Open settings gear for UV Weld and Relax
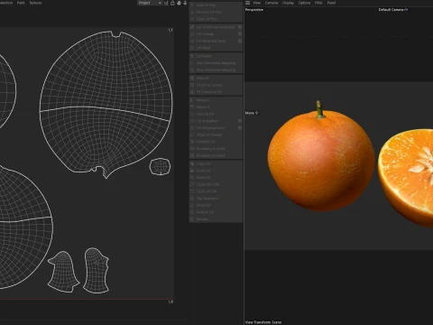The image size is (433, 325). click(x=240, y=41)
